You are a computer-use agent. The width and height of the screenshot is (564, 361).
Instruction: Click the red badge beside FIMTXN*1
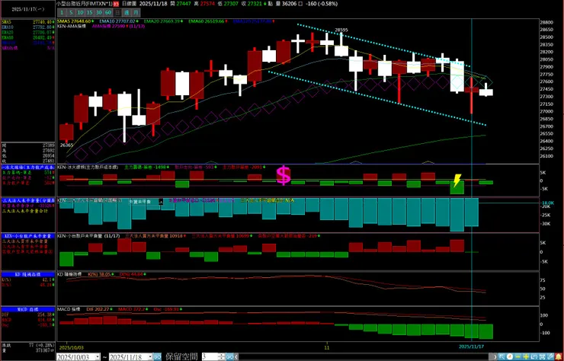pos(116,4)
